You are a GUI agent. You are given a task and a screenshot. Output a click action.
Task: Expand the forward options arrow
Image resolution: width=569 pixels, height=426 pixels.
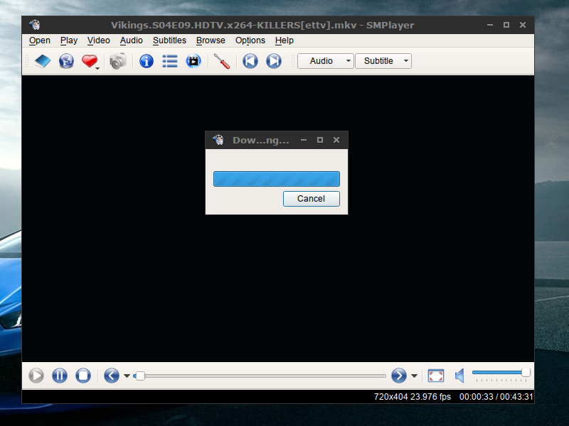coord(415,376)
